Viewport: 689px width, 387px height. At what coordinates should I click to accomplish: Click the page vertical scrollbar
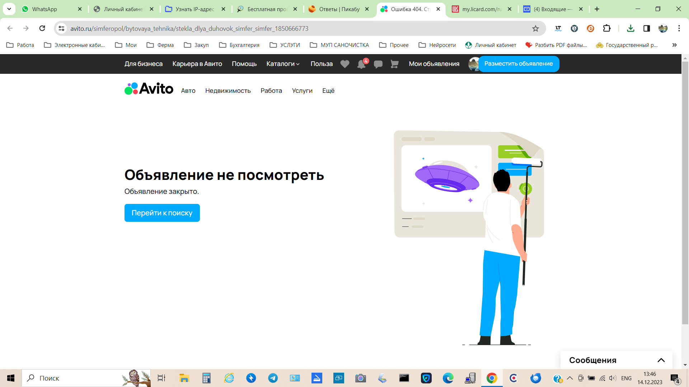685,193
